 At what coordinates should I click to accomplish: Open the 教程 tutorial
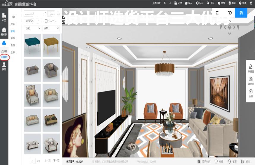pyautogui.click(x=219, y=161)
